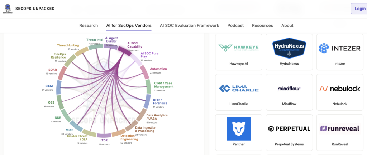Click the Panther logo icon
Screen dimensions: 367x155
point(238,129)
